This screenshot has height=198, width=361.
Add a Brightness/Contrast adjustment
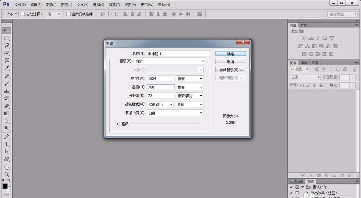(x=304, y=39)
